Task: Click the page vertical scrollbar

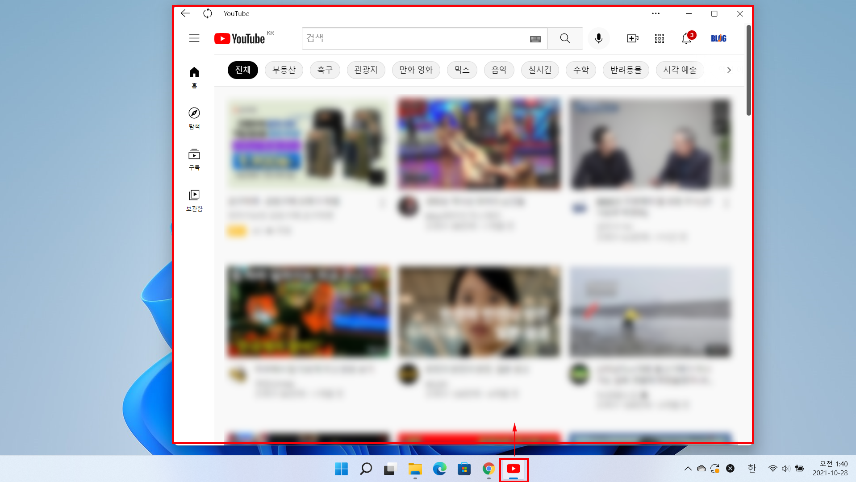Action: click(749, 71)
